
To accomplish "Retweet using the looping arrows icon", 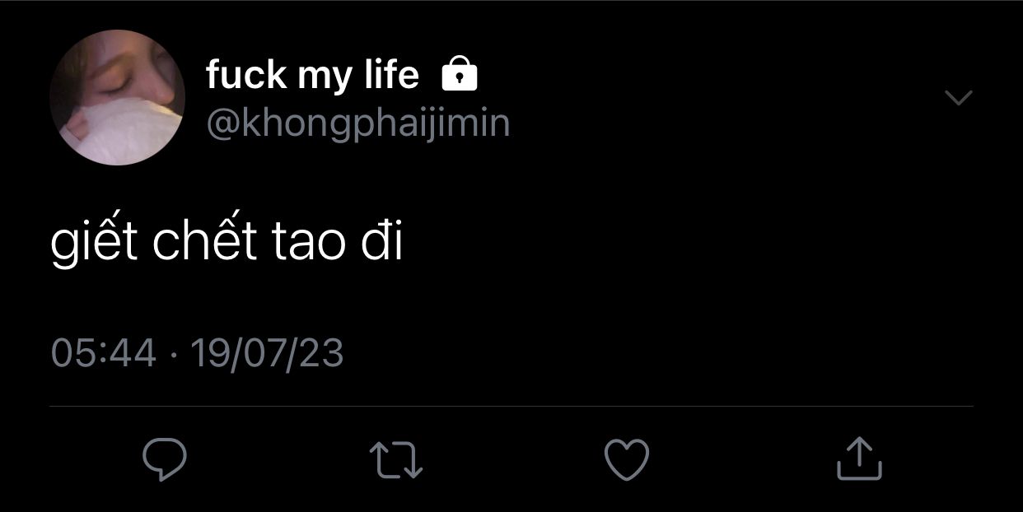I will pos(395,459).
